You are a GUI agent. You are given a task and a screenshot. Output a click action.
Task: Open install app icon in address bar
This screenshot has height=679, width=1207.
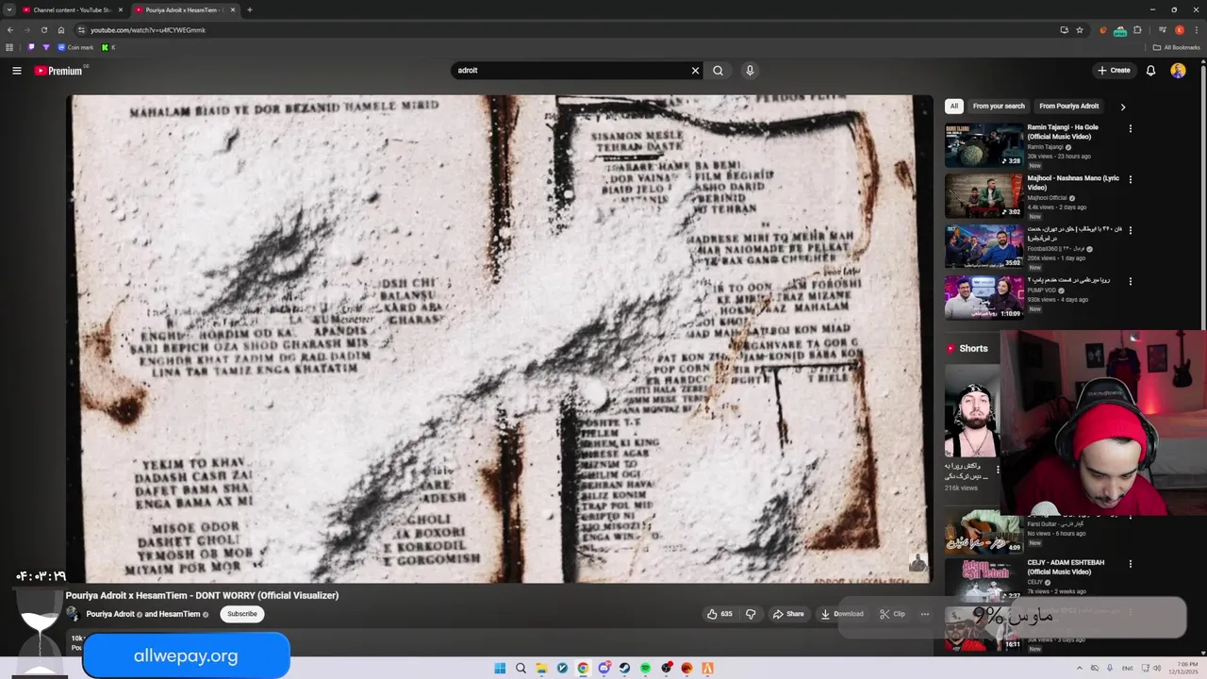[x=1064, y=30]
